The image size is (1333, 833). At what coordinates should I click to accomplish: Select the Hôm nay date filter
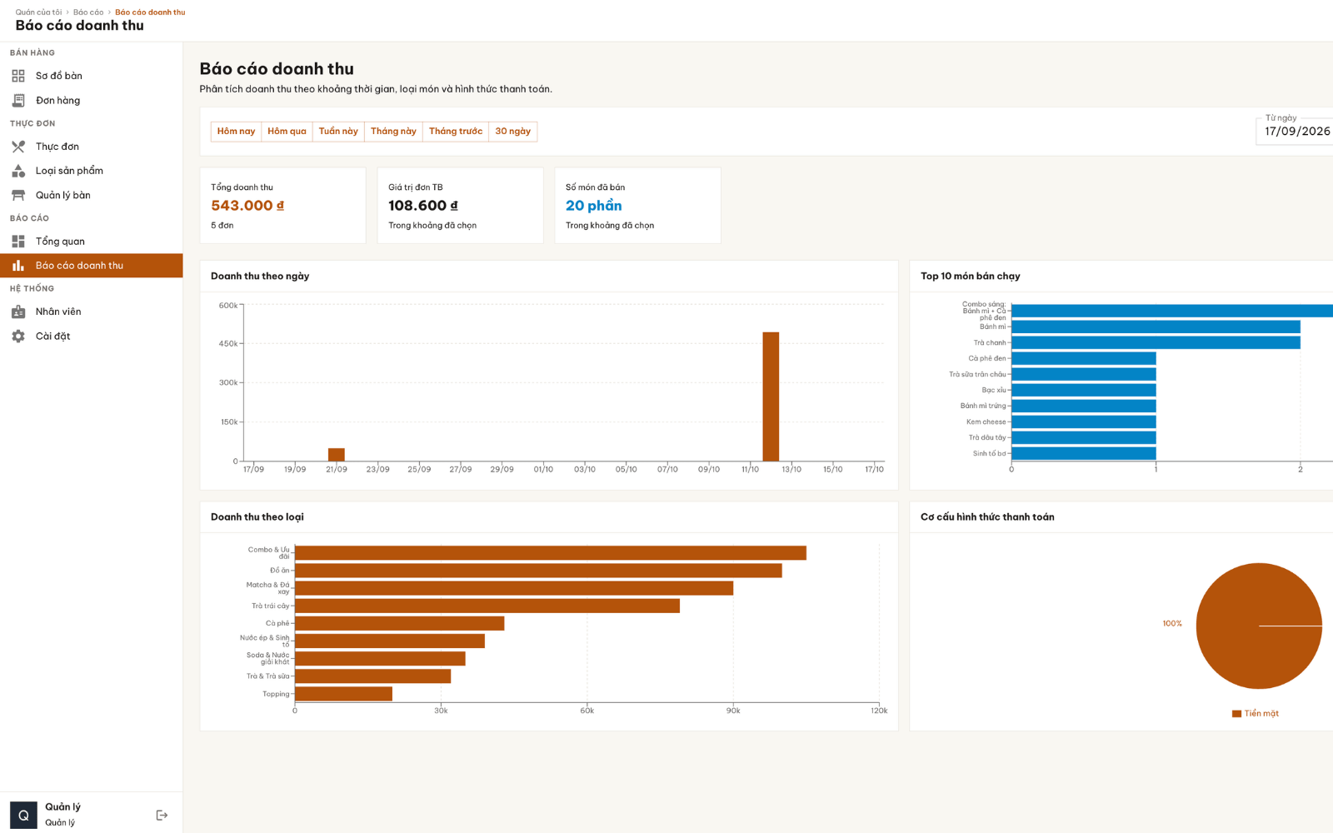236,132
